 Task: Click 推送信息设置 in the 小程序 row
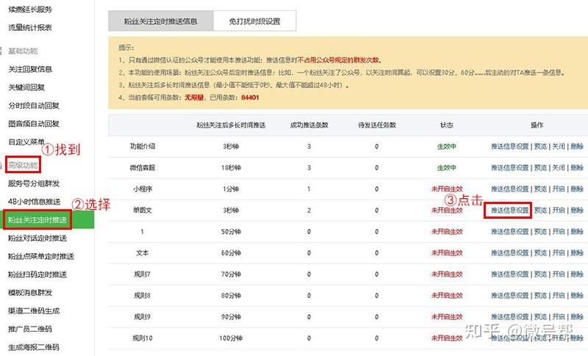[510, 189]
